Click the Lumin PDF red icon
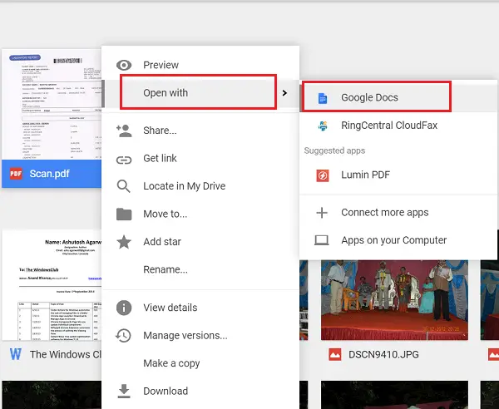 point(323,175)
